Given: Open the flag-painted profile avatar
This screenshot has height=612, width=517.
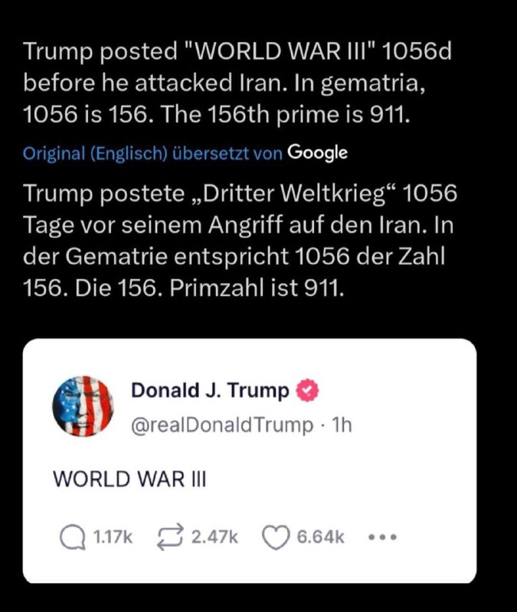Looking at the screenshot, I should [83, 406].
